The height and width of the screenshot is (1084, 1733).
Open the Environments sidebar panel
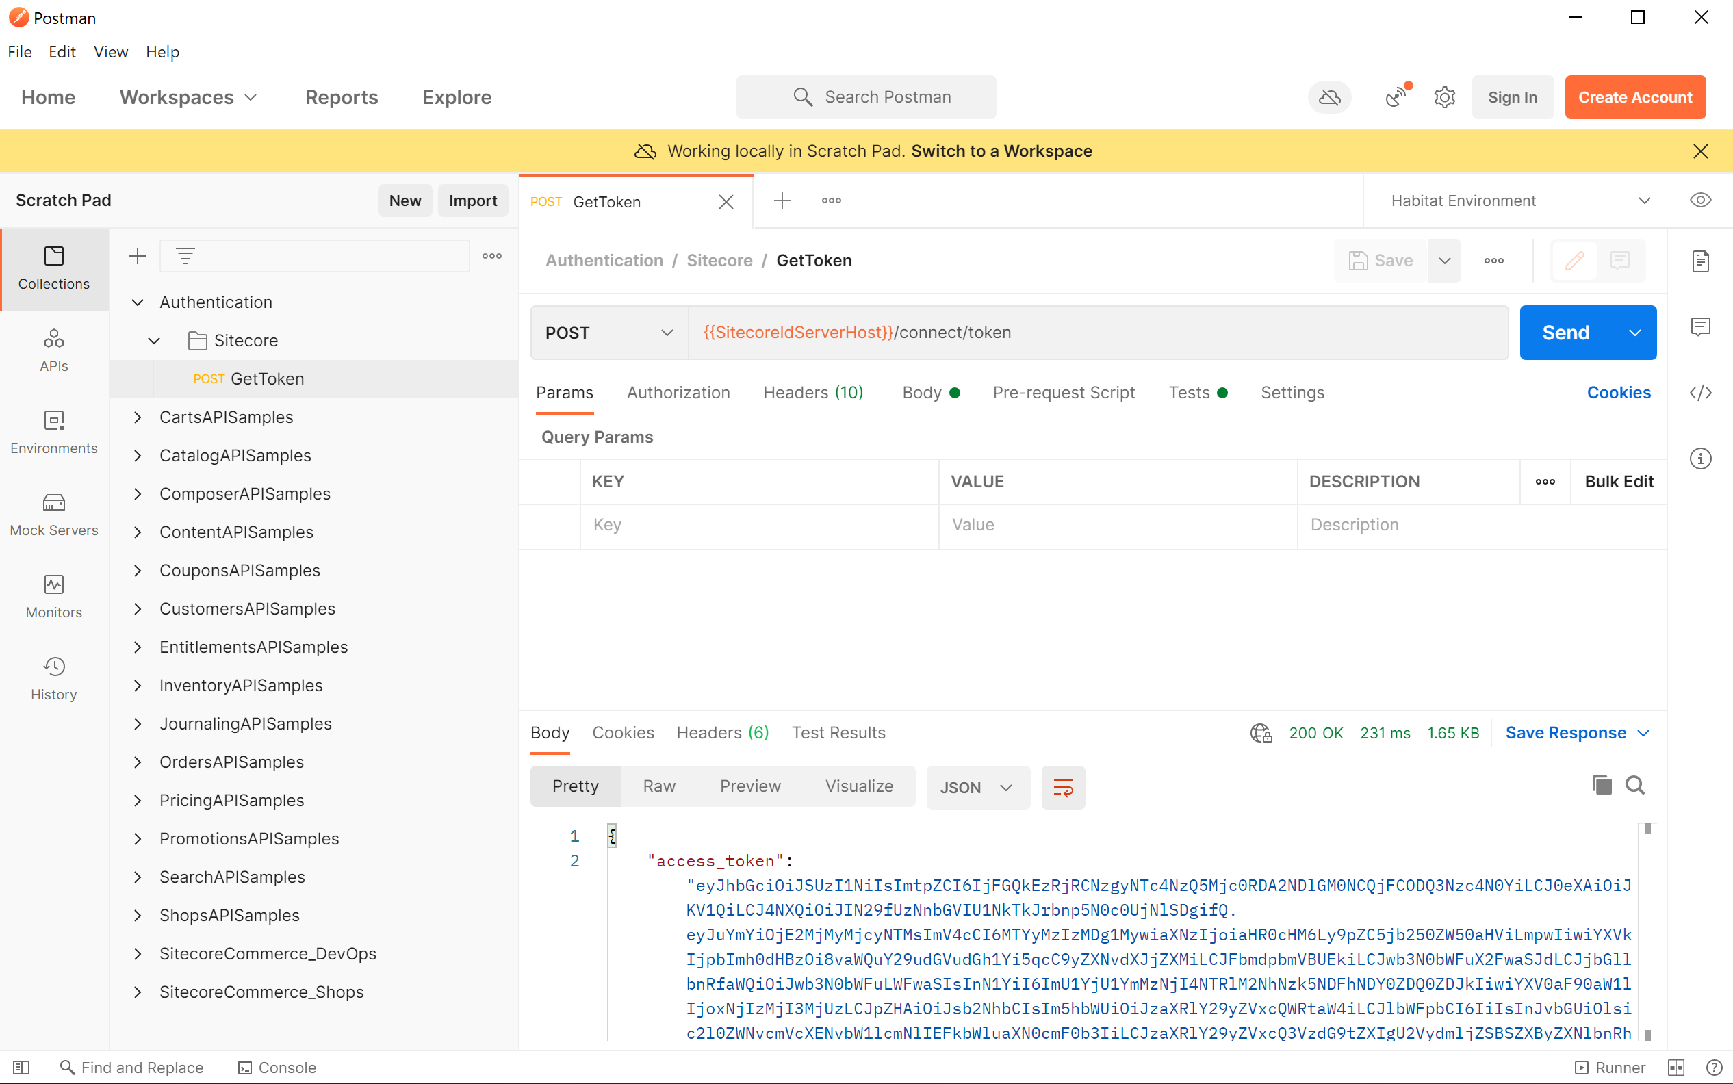(x=54, y=433)
